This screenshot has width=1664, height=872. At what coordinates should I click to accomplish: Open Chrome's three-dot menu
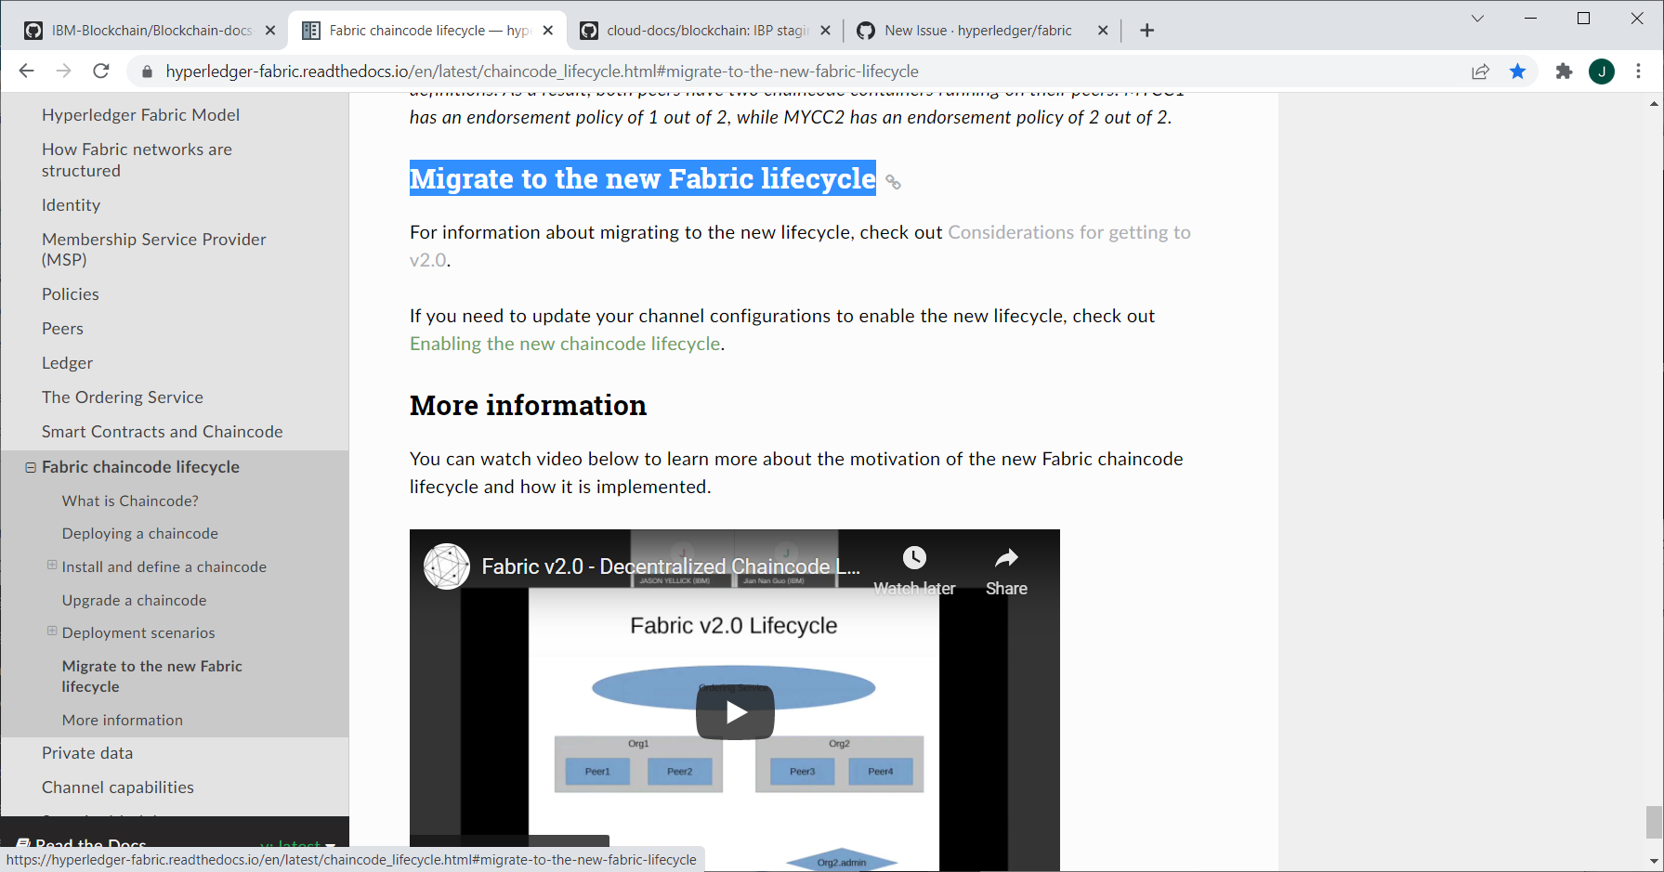pos(1639,72)
